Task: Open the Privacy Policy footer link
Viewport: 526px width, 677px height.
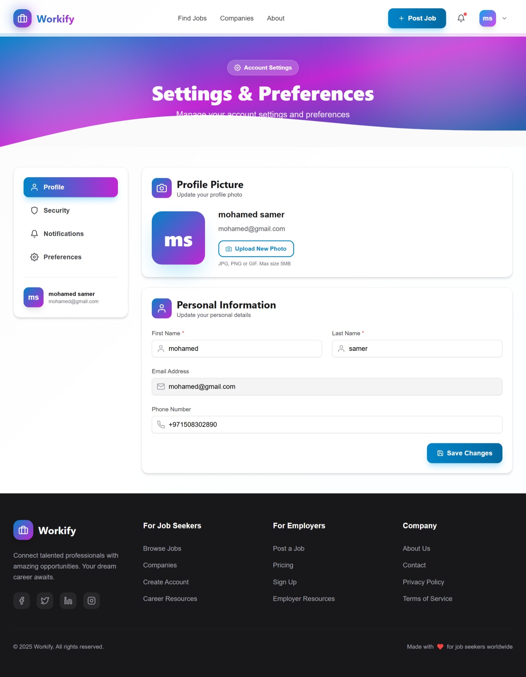Action: pyautogui.click(x=423, y=582)
